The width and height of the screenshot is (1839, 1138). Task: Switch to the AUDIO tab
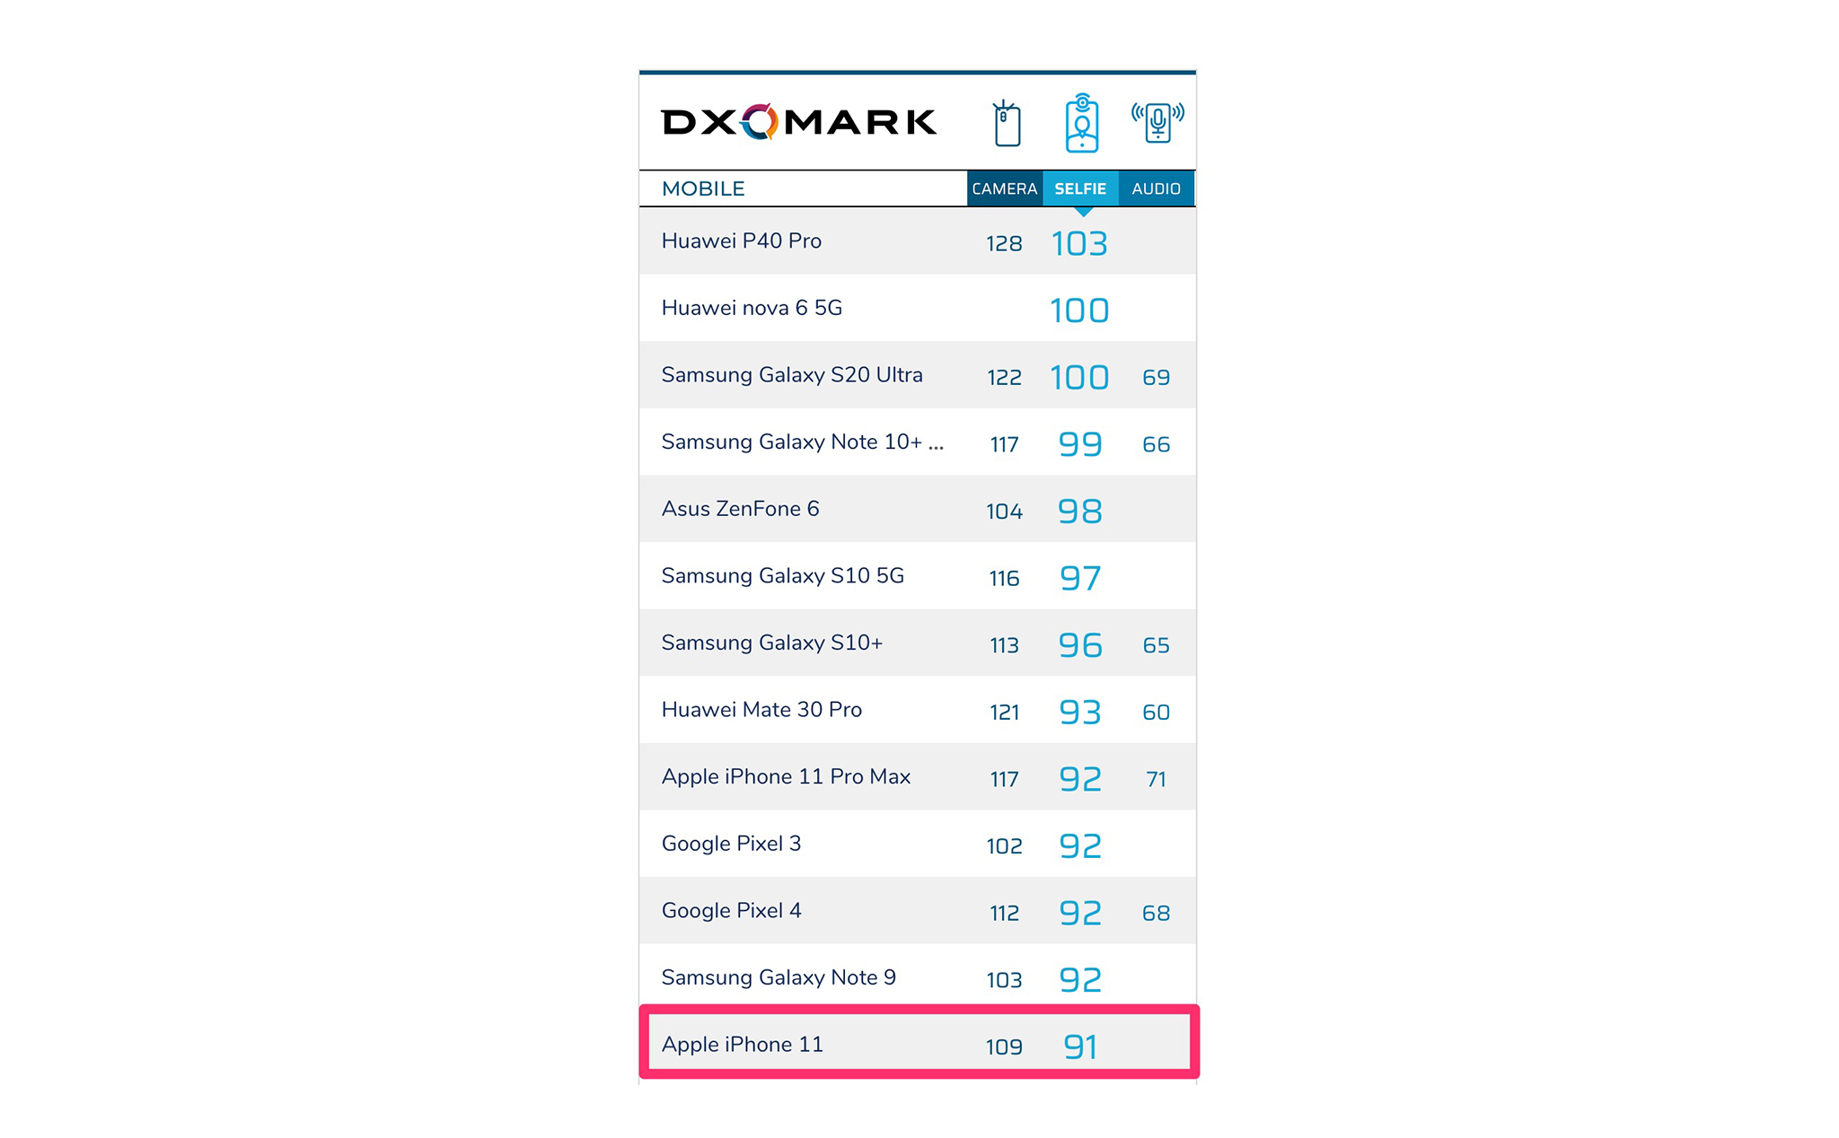click(1155, 187)
